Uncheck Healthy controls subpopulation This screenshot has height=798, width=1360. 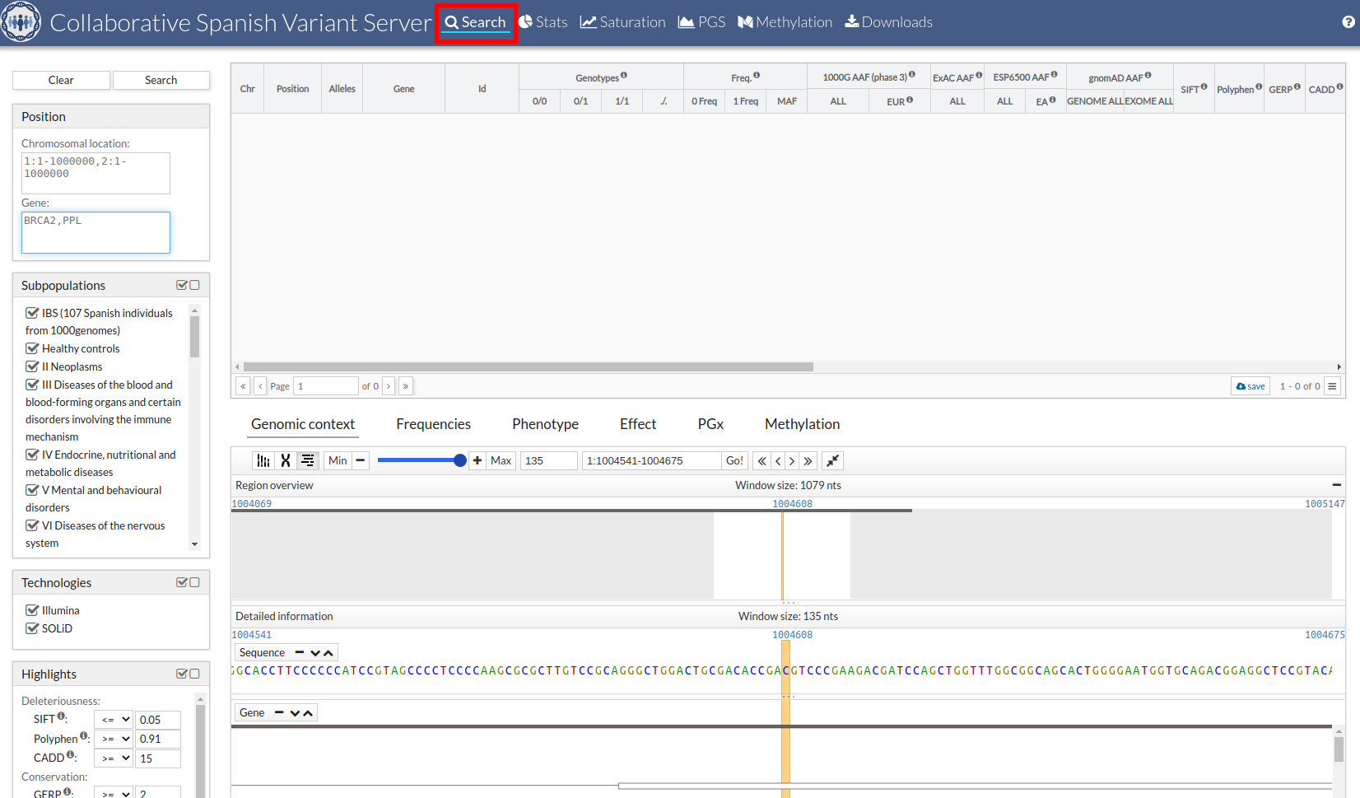[x=32, y=348]
